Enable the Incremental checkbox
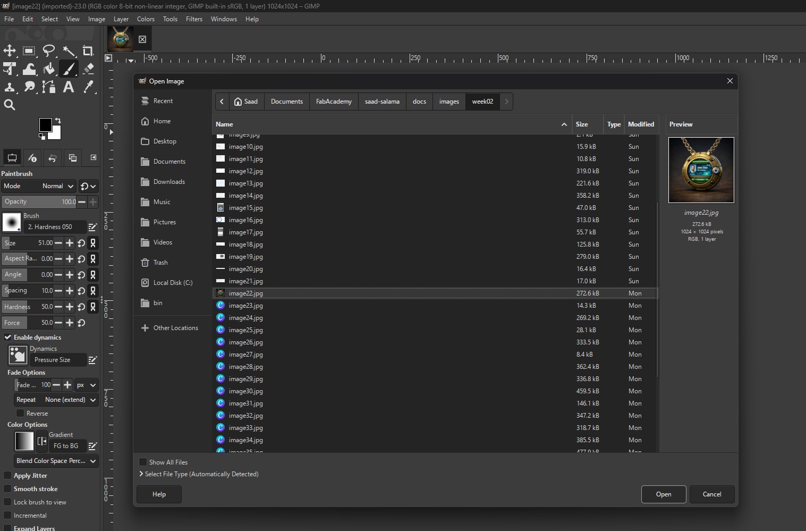The height and width of the screenshot is (531, 806). (7, 516)
